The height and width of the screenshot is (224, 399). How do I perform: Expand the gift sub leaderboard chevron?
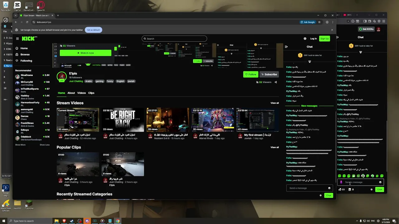[x=310, y=62]
